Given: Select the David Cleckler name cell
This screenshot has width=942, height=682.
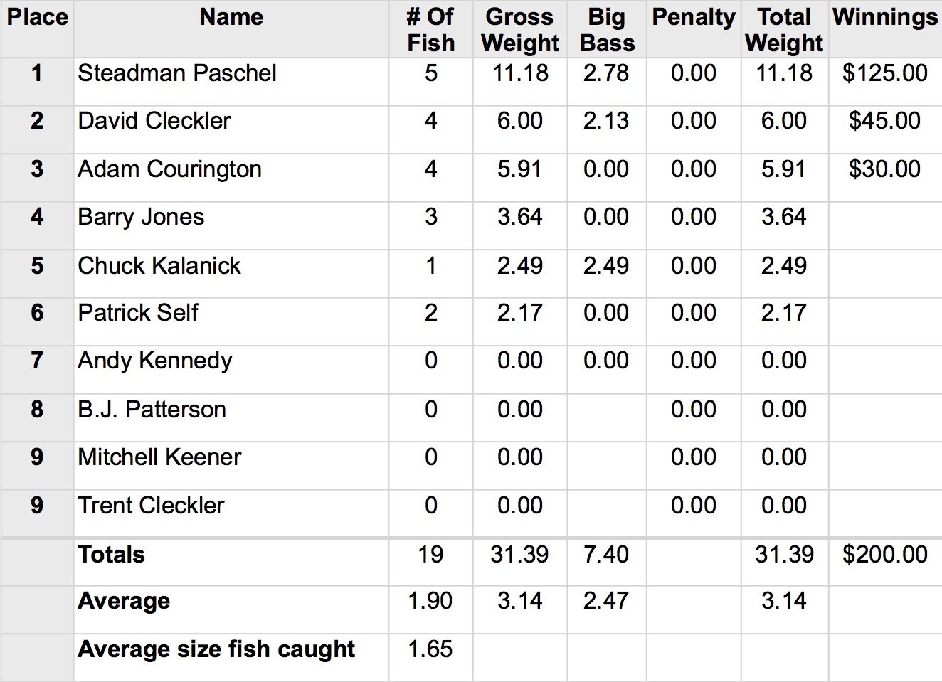Looking at the screenshot, I should (x=154, y=121).
